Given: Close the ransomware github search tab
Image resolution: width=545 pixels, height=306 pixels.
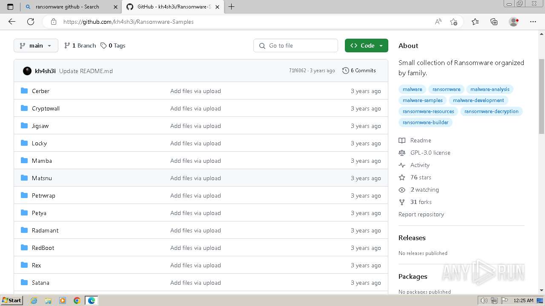Looking at the screenshot, I should (x=115, y=7).
